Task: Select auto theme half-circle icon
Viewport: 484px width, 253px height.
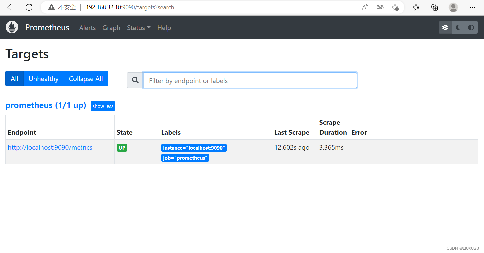Action: (x=471, y=27)
